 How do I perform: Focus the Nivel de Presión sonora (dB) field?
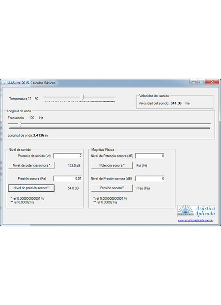pyautogui.click(x=150, y=179)
